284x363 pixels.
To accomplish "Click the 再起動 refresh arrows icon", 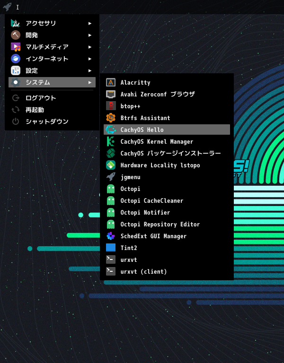I will [16, 110].
